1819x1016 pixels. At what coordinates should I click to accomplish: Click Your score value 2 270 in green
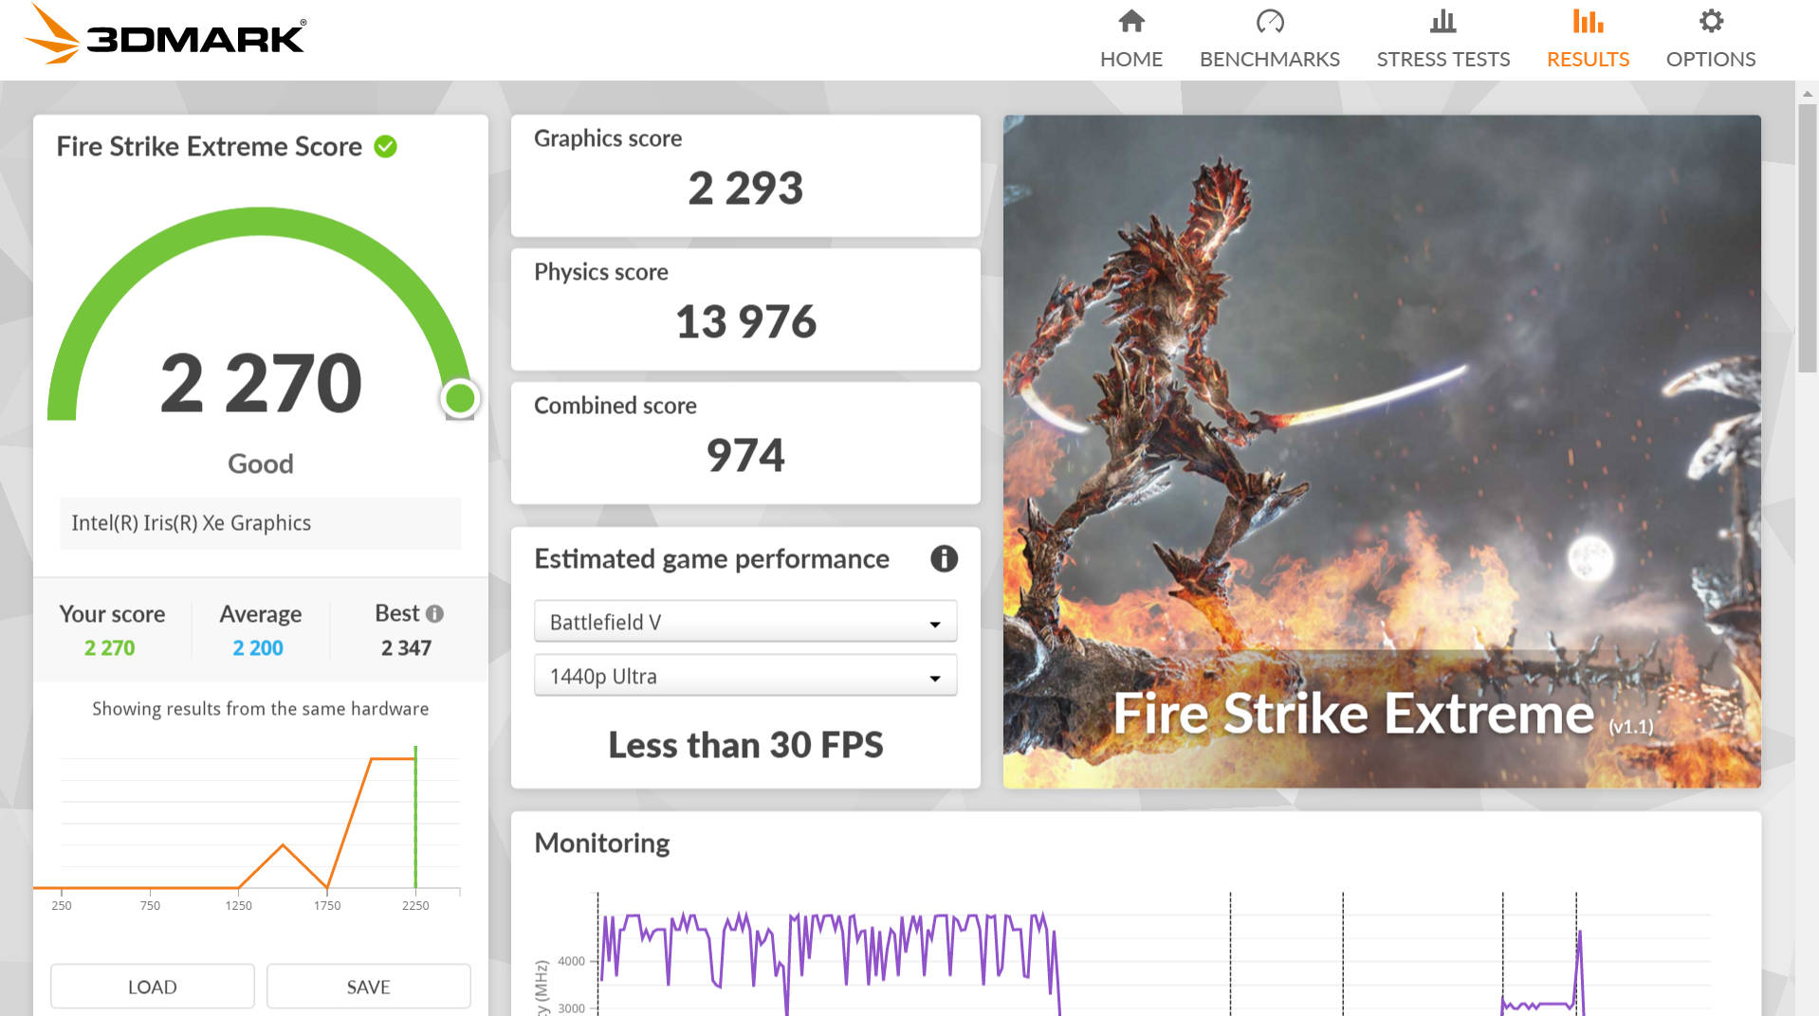(110, 648)
